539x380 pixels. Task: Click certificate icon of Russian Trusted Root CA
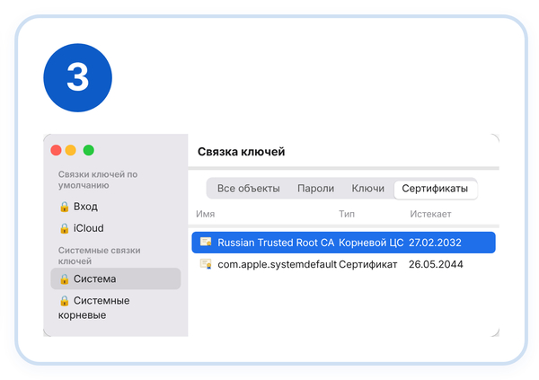click(206, 242)
